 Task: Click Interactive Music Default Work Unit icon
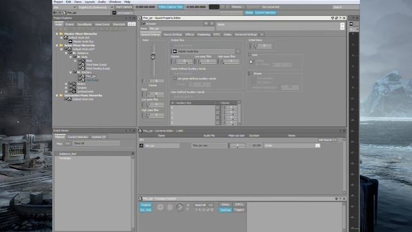point(69,99)
